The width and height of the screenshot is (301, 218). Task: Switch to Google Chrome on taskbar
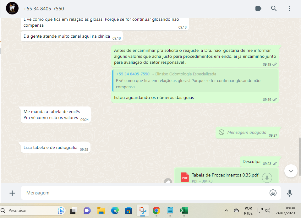pos(156,211)
